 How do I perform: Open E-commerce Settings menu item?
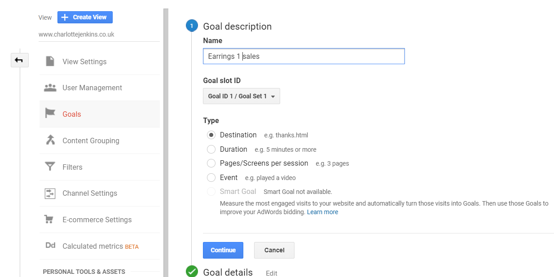coord(100,220)
